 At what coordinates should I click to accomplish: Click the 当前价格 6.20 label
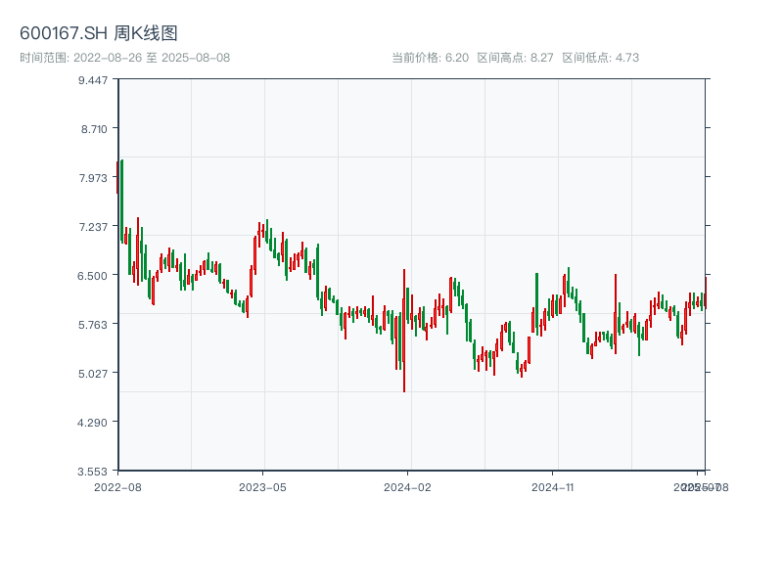[430, 58]
